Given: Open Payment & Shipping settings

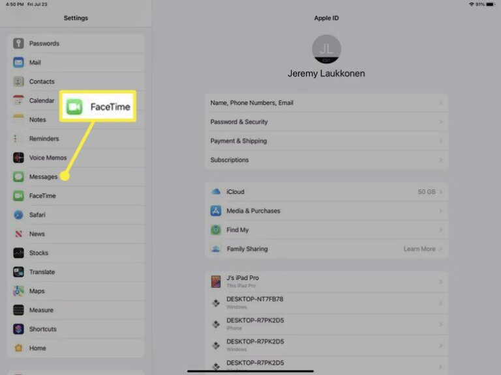Looking at the screenshot, I should coord(326,141).
